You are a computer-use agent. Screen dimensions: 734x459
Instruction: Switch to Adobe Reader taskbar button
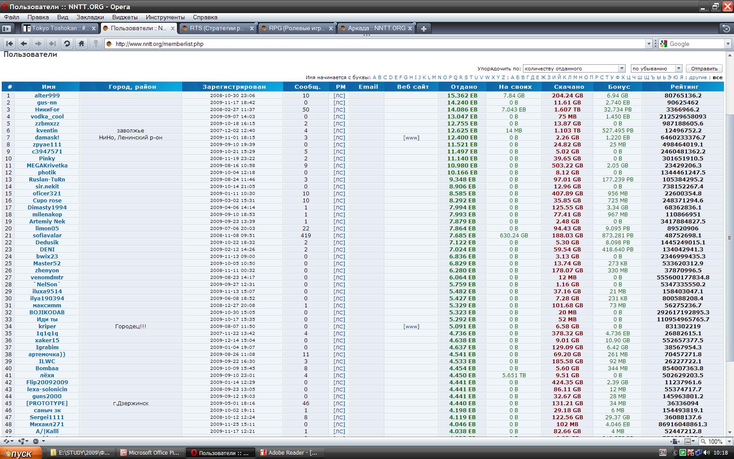(x=291, y=453)
